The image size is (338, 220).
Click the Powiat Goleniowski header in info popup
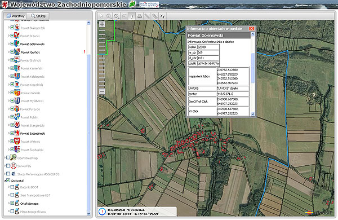[x=219, y=35]
